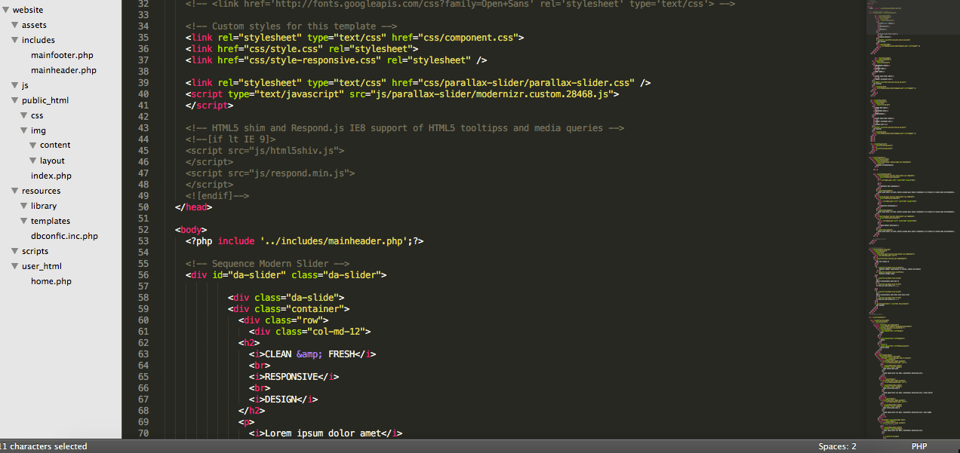Open the Spaces: 2 indentation menu

tap(837, 446)
